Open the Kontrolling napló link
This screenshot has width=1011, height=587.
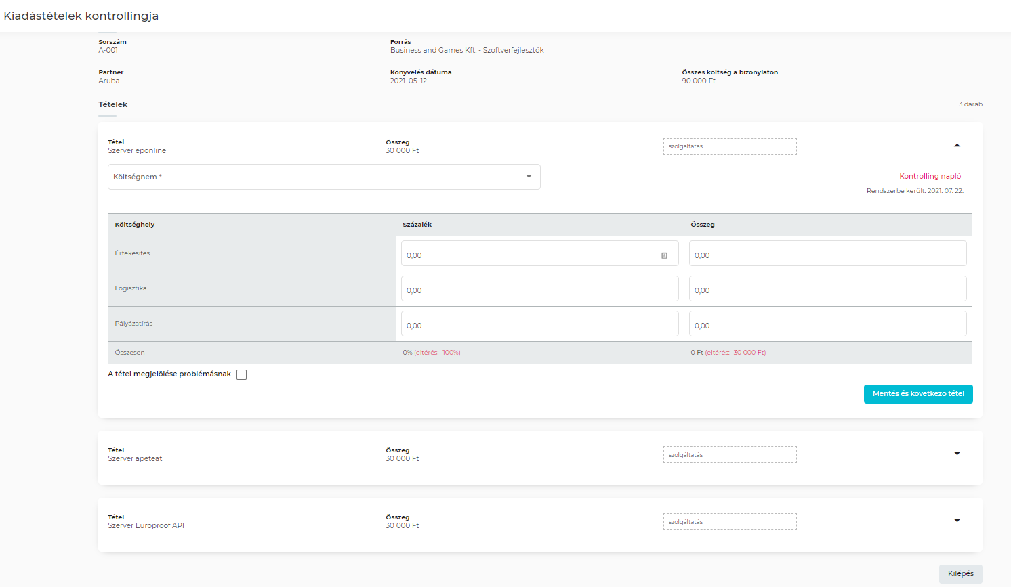930,176
